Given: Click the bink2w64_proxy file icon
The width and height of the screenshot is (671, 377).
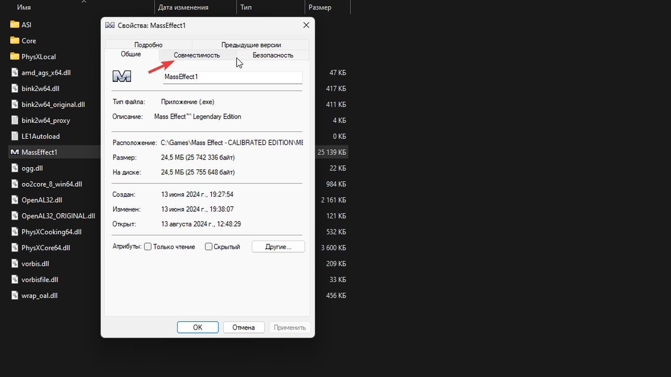Looking at the screenshot, I should pos(14,120).
